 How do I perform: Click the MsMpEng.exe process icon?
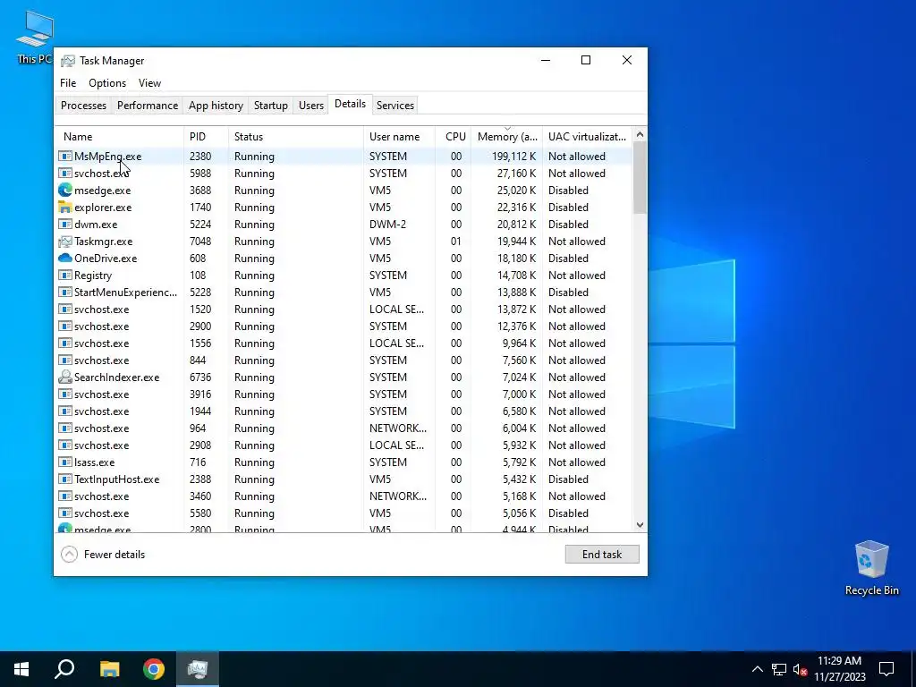coord(64,156)
